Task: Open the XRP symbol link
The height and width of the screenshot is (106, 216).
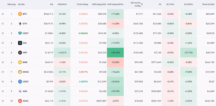Action: pyautogui.click(x=25, y=52)
